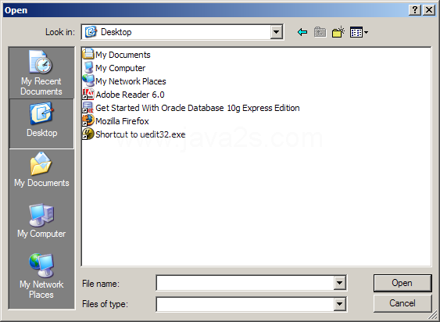Click the 'Desktop' text in the Look in box
This screenshot has height=322, width=440.
click(116, 32)
